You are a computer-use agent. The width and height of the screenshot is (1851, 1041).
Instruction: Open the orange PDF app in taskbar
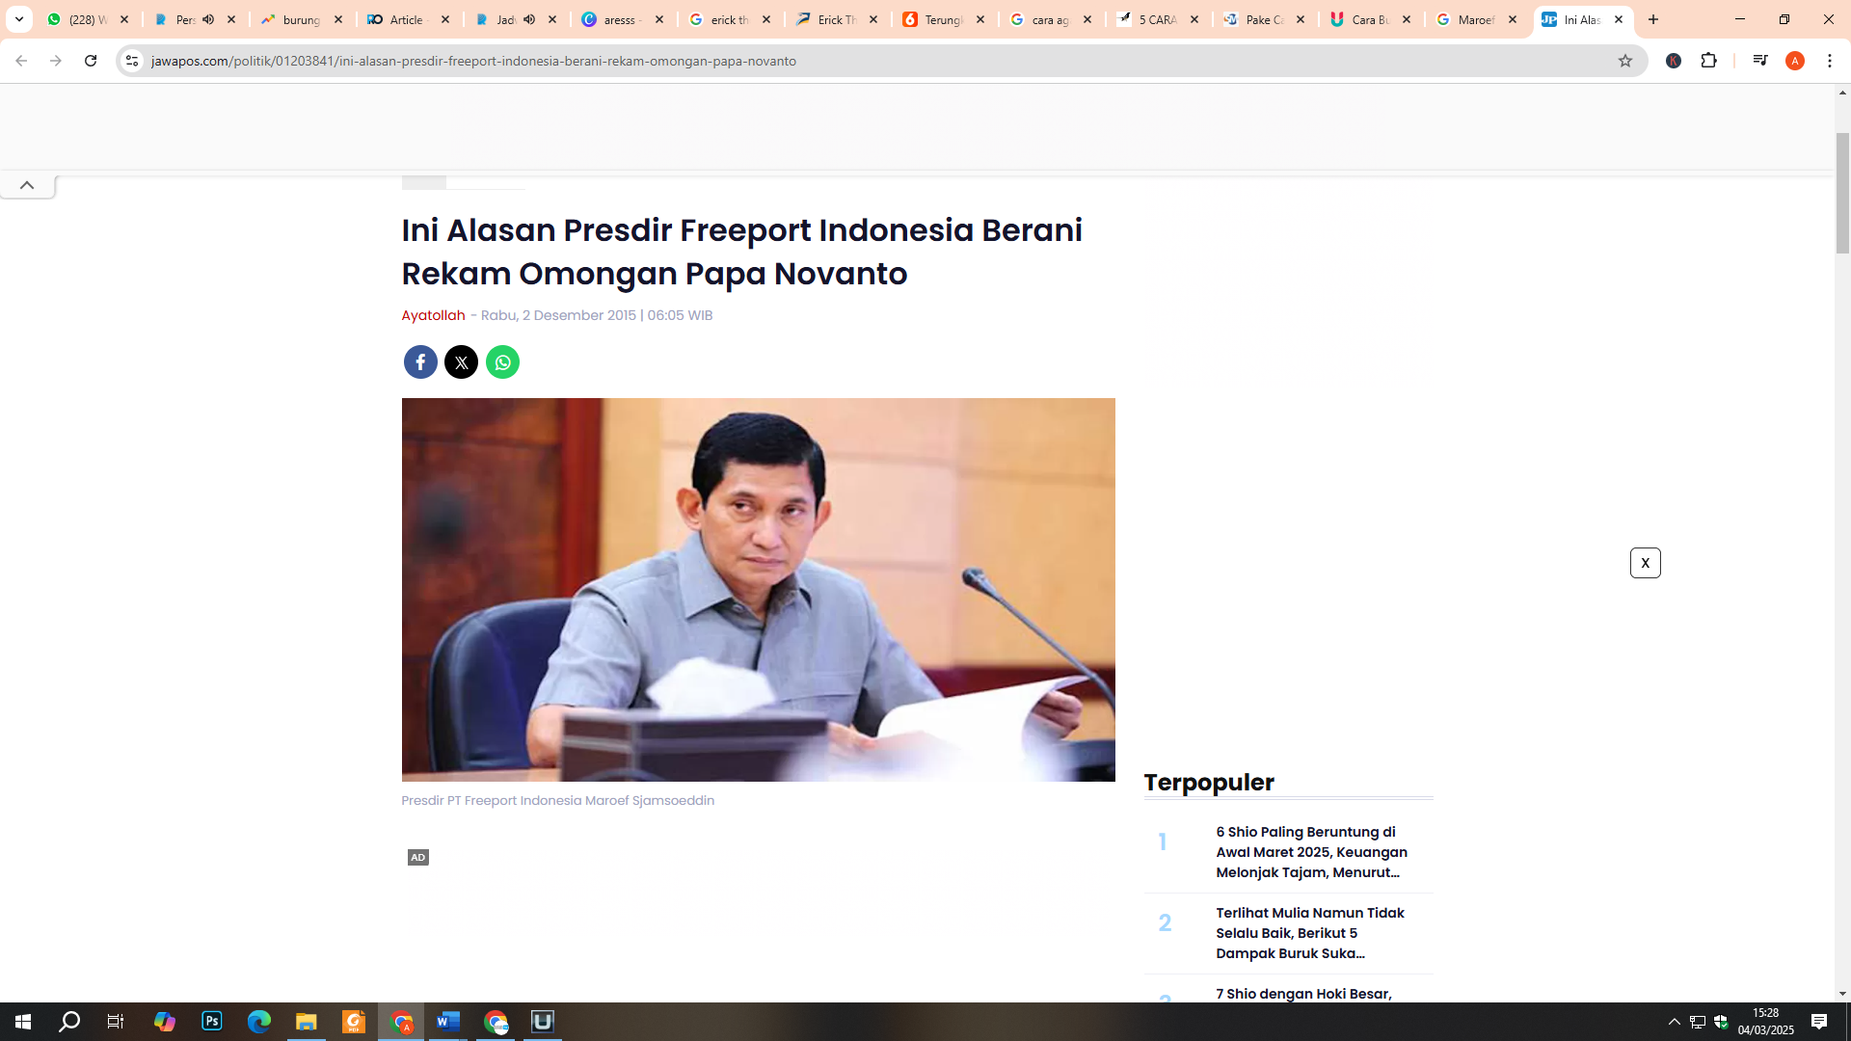354,1021
